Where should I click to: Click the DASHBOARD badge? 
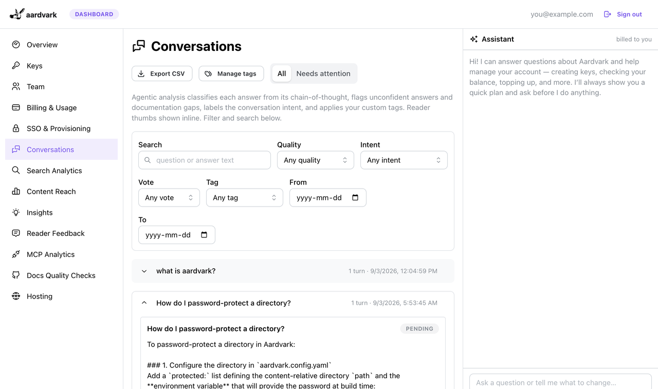94,14
